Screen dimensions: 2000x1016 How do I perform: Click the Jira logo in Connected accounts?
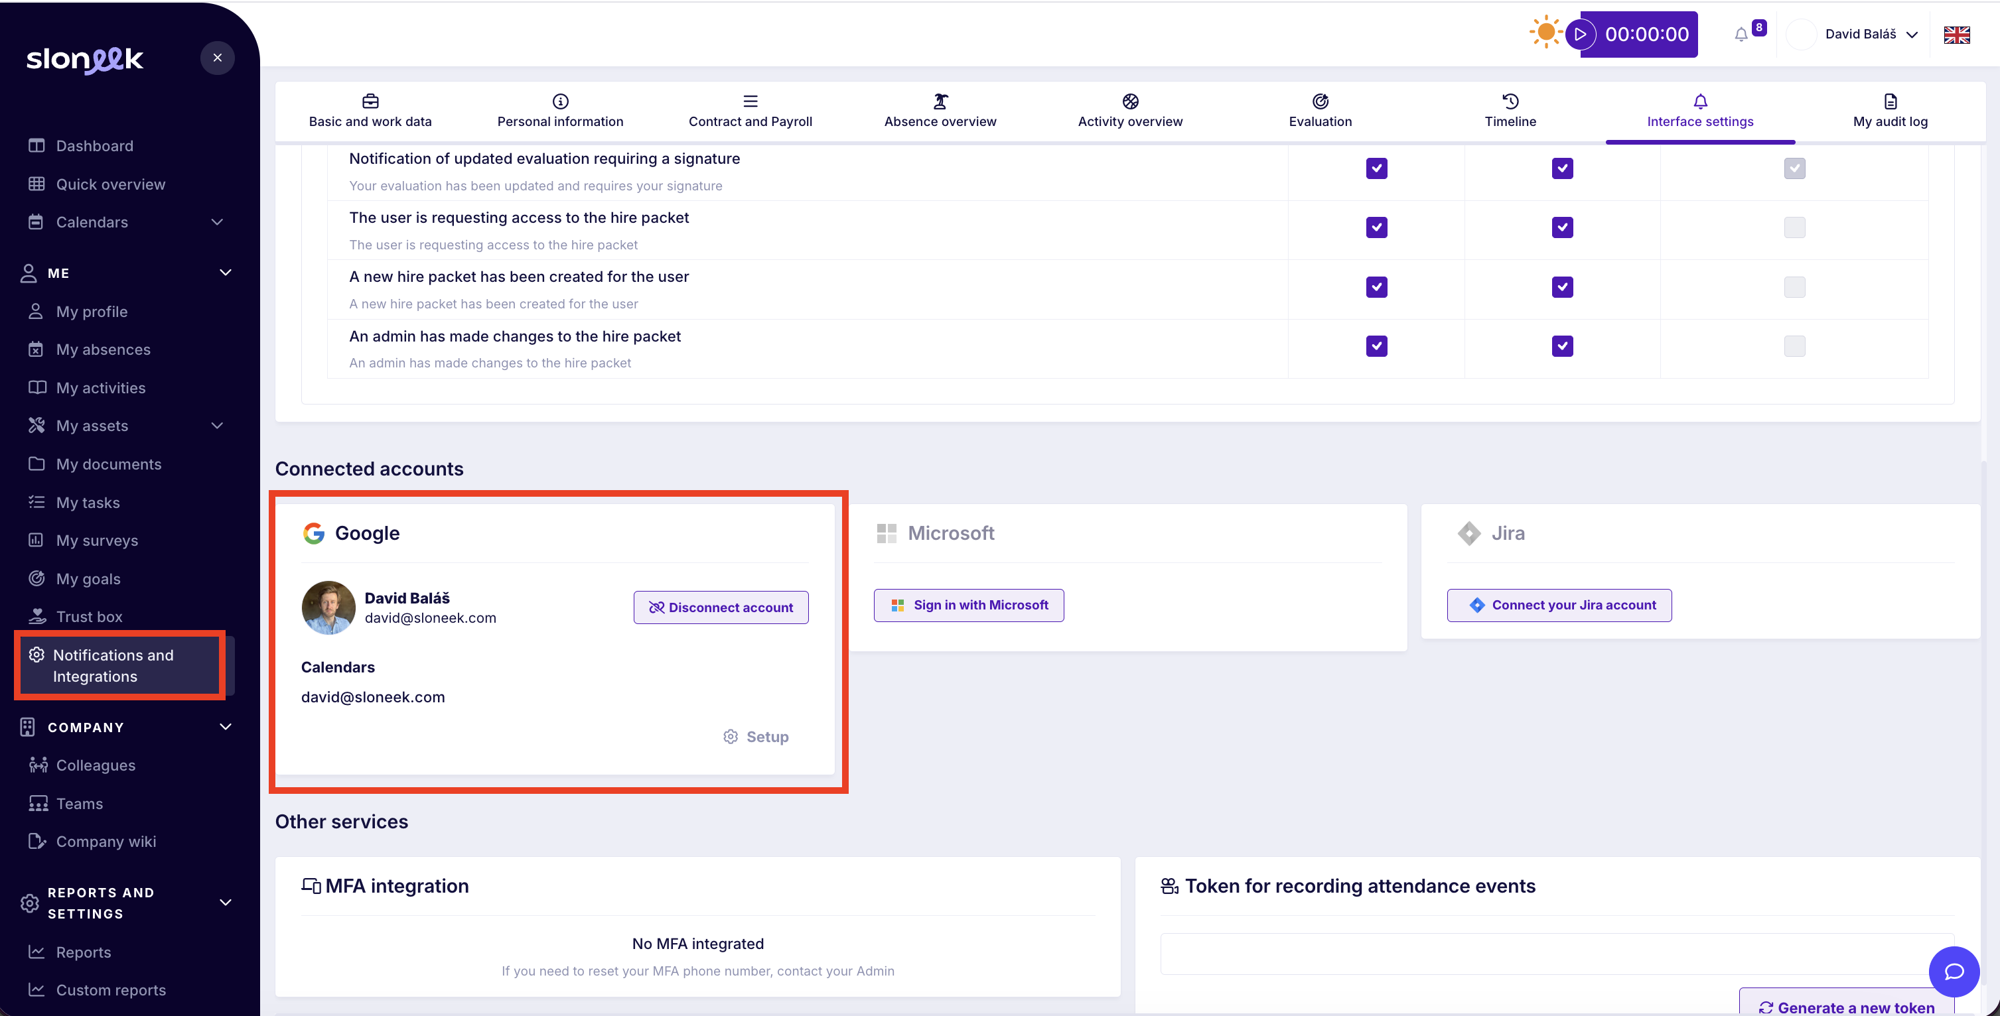[x=1469, y=533]
